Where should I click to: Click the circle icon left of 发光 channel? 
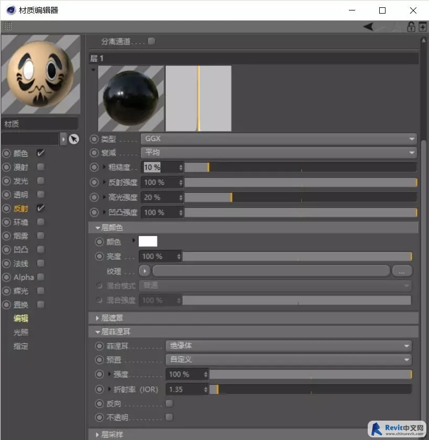pos(6,181)
